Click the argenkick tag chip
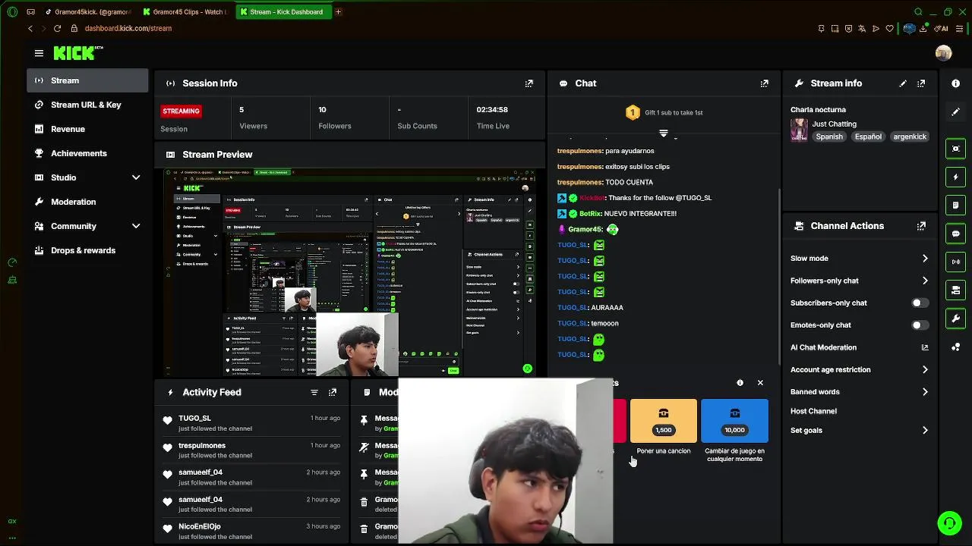The height and width of the screenshot is (546, 972). [910, 136]
